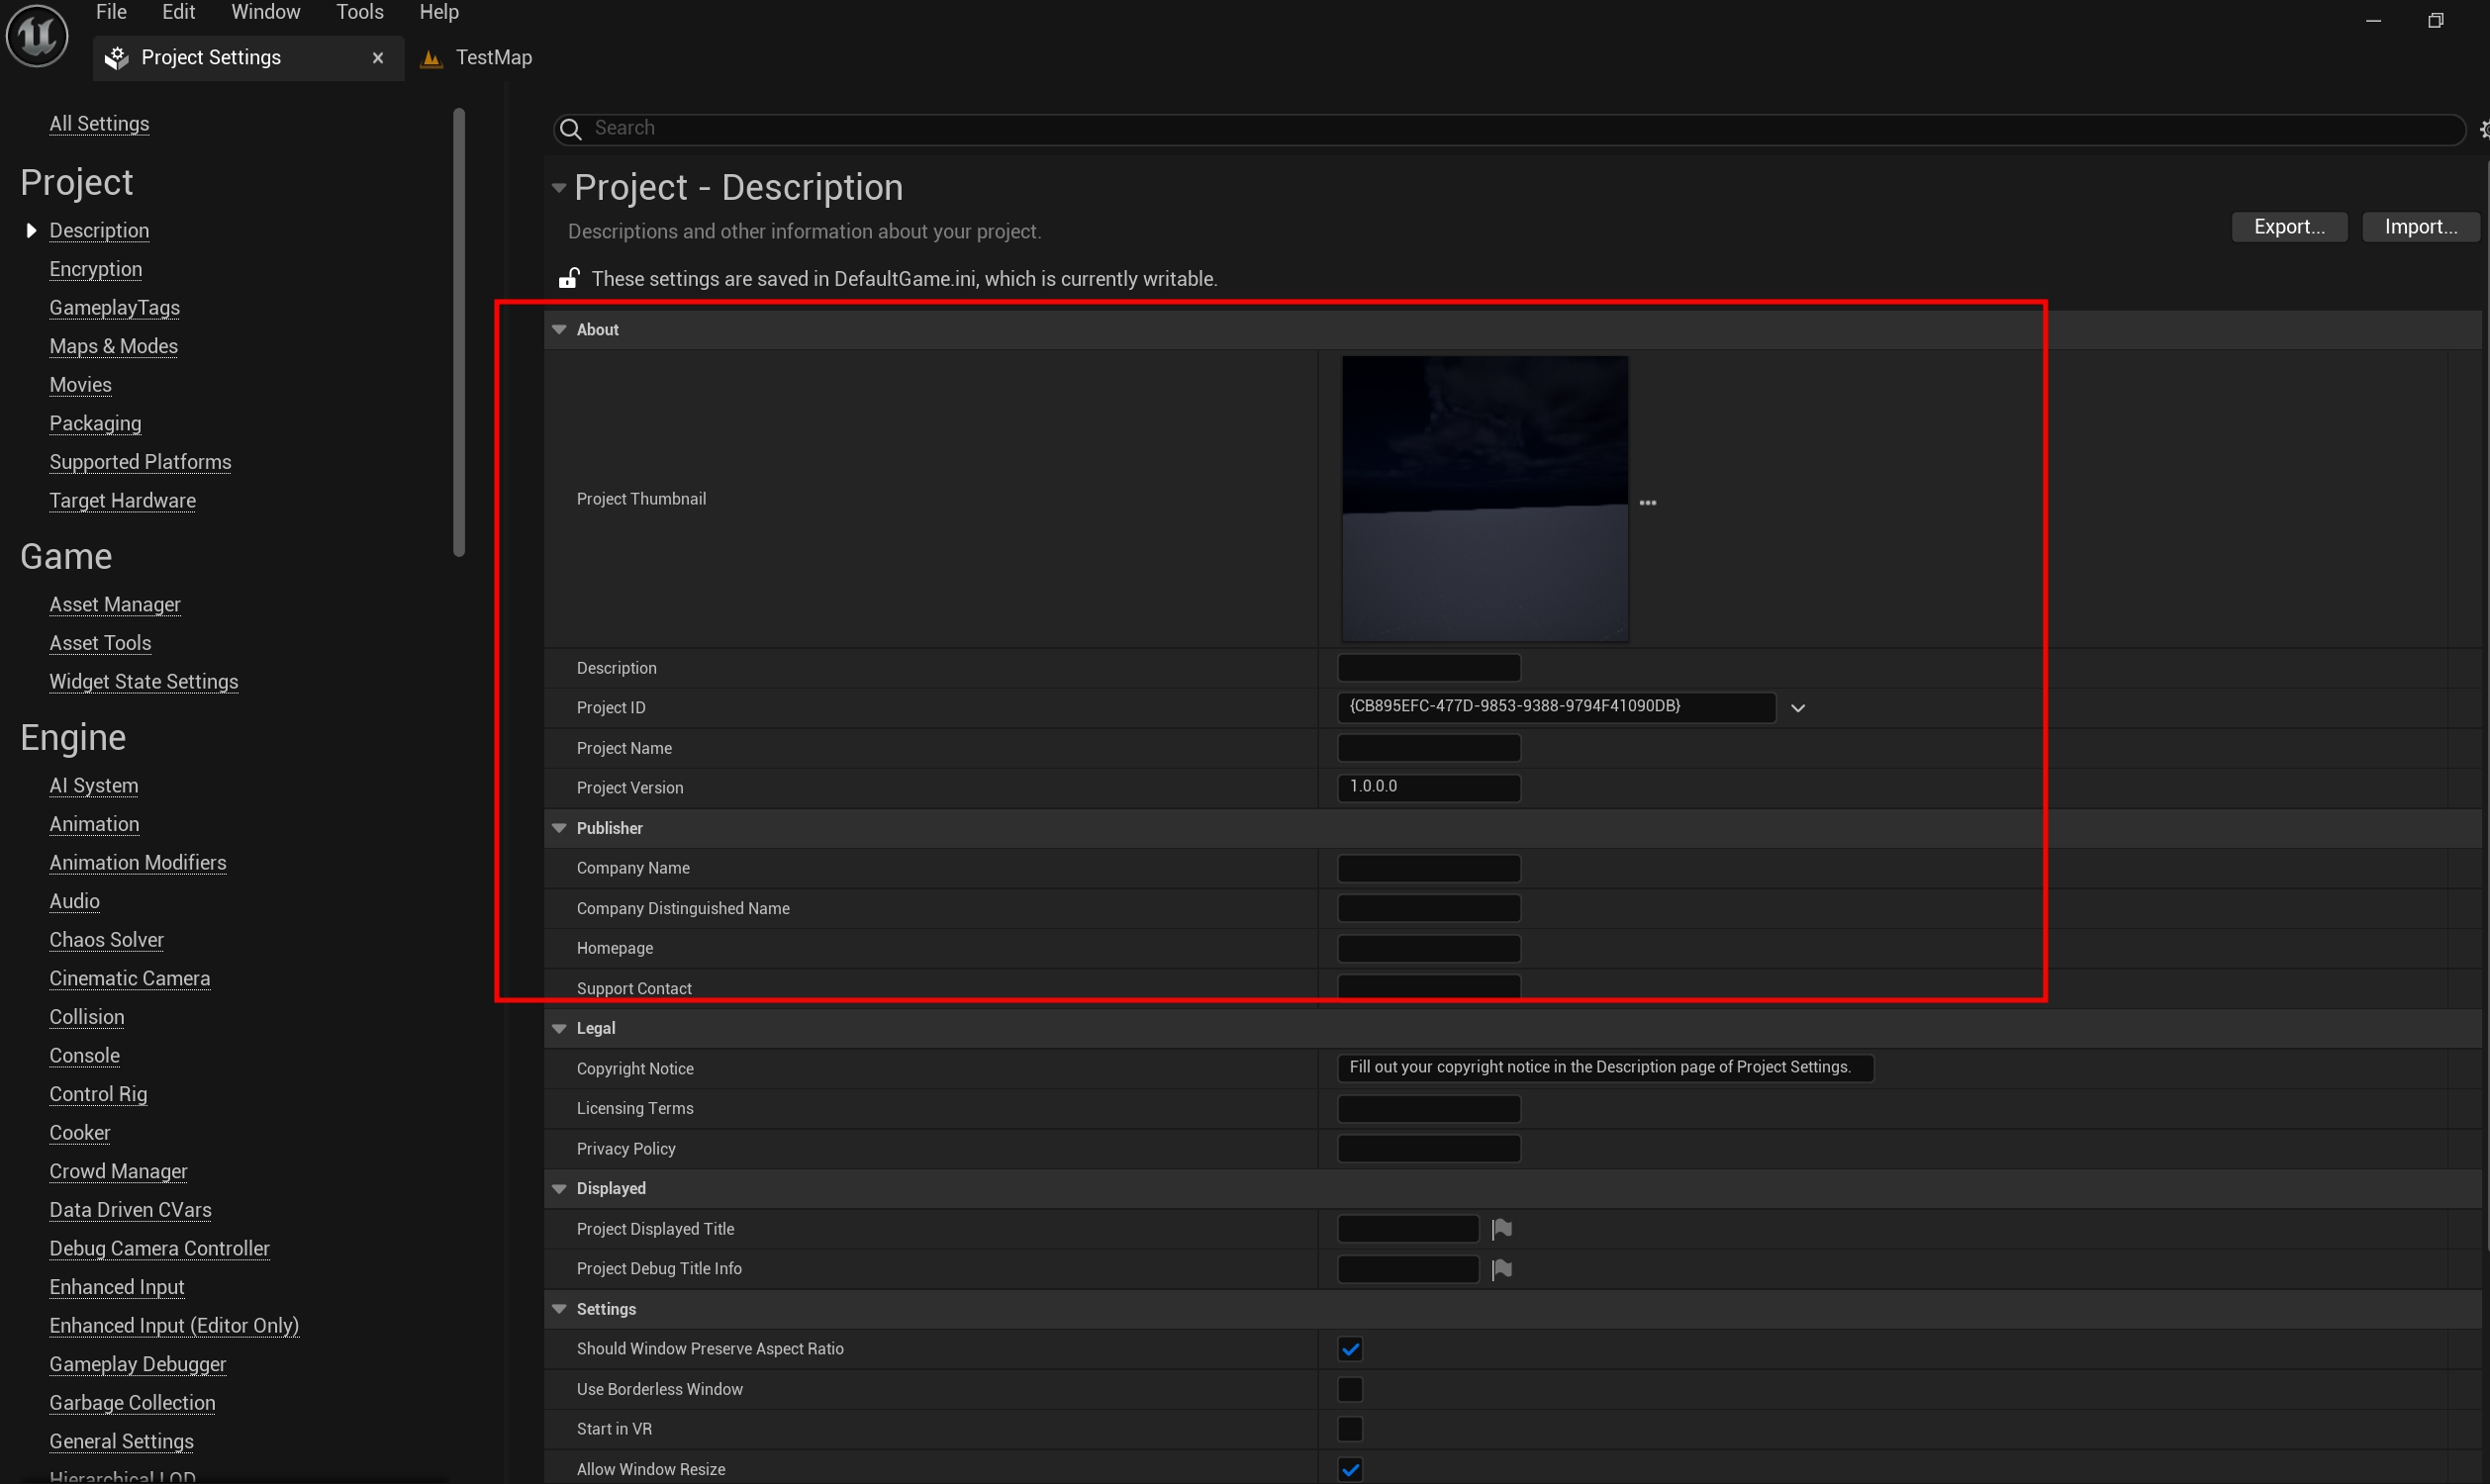The width and height of the screenshot is (2490, 1484).
Task: Open the File menu
Action: [x=111, y=12]
